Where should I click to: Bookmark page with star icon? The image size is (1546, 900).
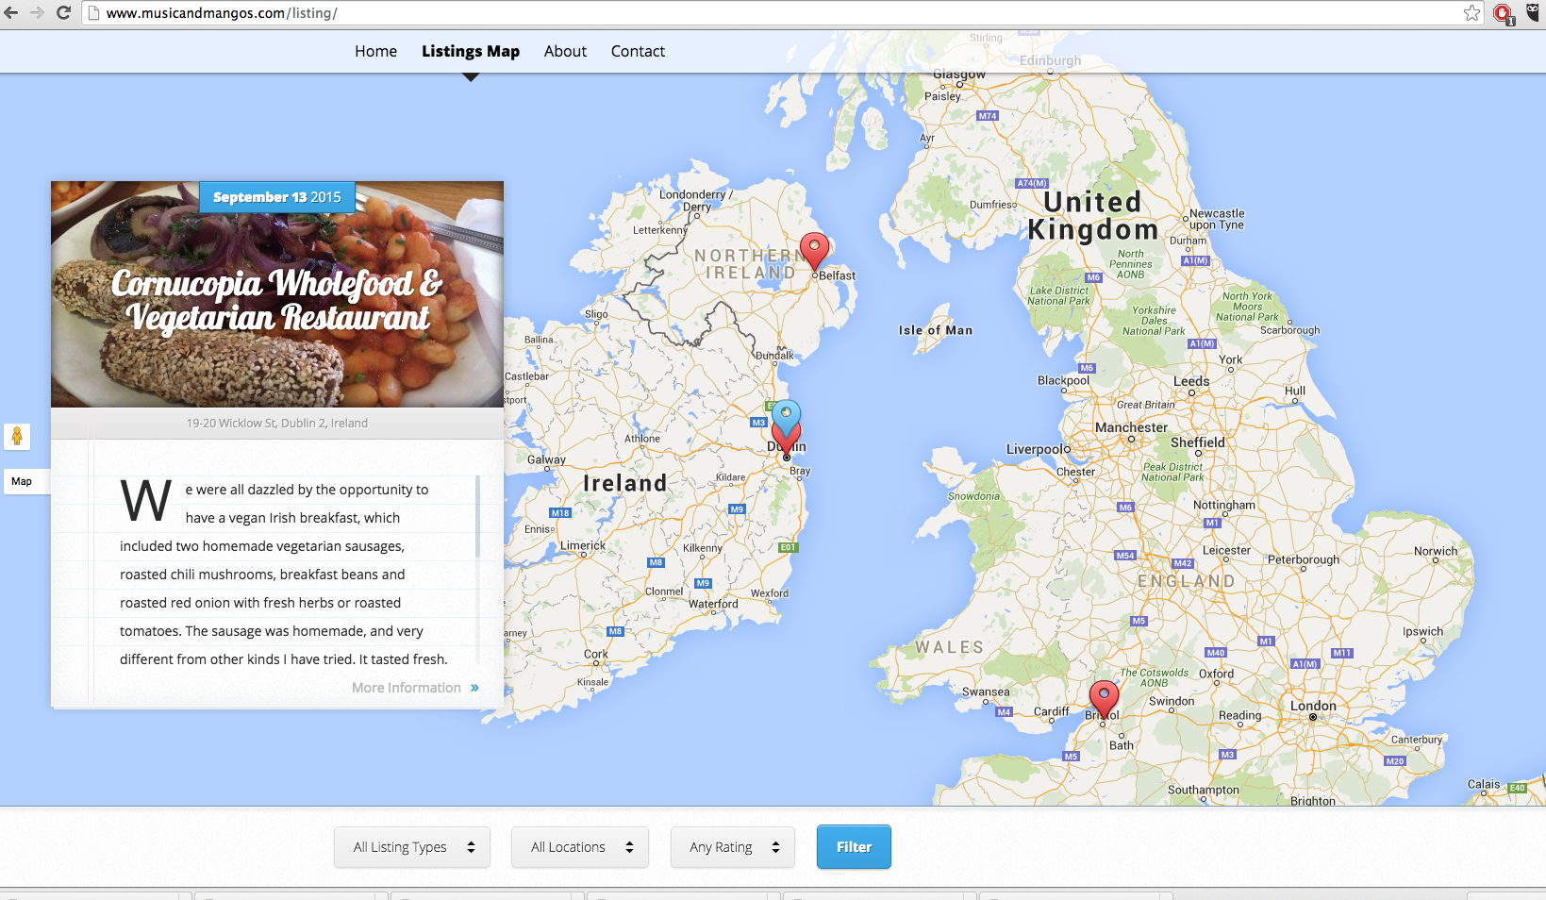pos(1471,12)
